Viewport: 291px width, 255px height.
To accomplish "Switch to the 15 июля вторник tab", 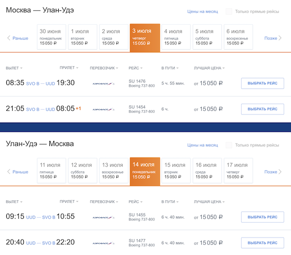I will point(175,171).
